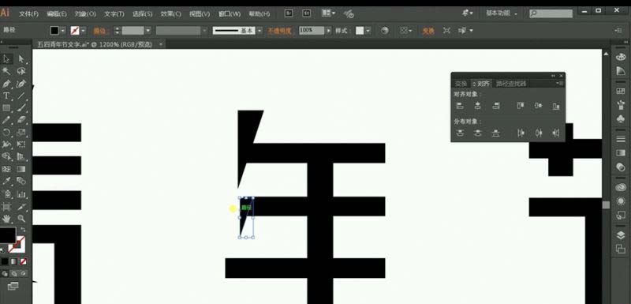
Task: Set color mode to None (red slash)
Action: pos(23,261)
